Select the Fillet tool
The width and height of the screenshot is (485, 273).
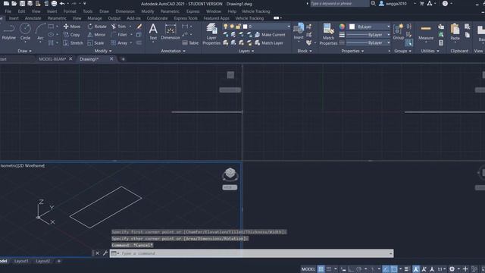(119, 35)
